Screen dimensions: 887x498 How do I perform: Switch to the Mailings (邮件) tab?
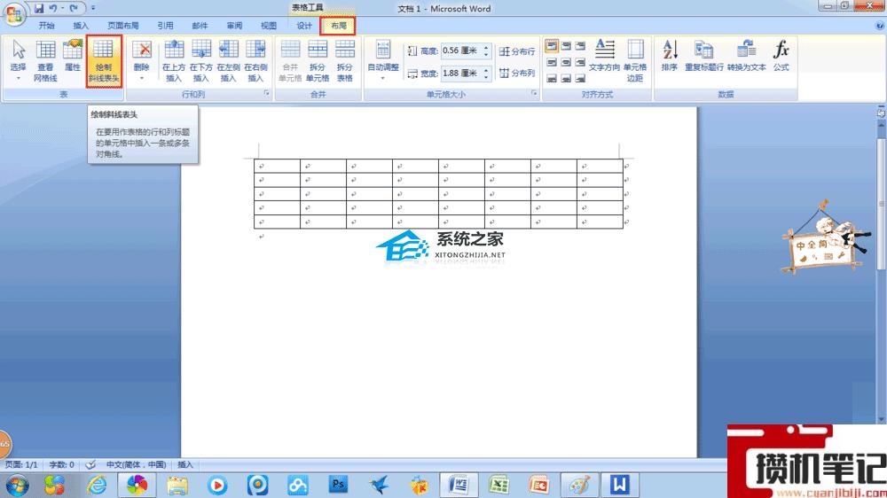tap(200, 26)
